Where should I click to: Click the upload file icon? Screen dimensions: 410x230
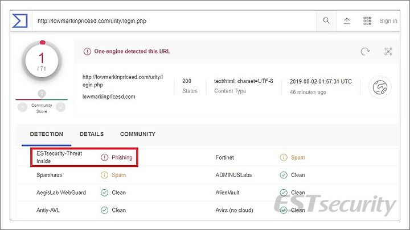(x=347, y=21)
